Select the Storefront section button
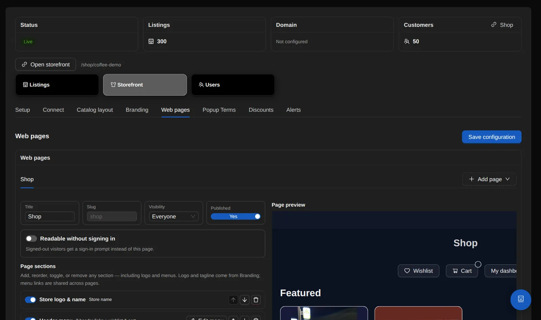 [145, 85]
